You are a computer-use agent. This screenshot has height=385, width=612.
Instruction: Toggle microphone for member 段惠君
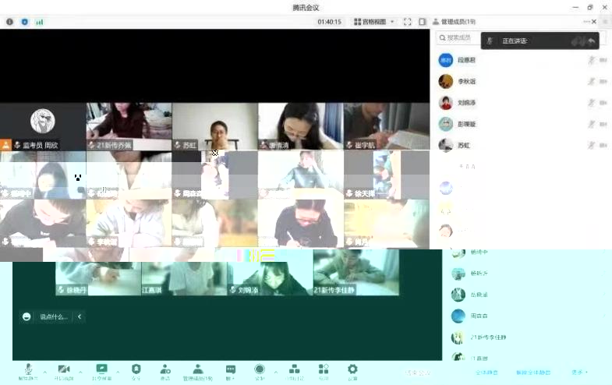591,60
